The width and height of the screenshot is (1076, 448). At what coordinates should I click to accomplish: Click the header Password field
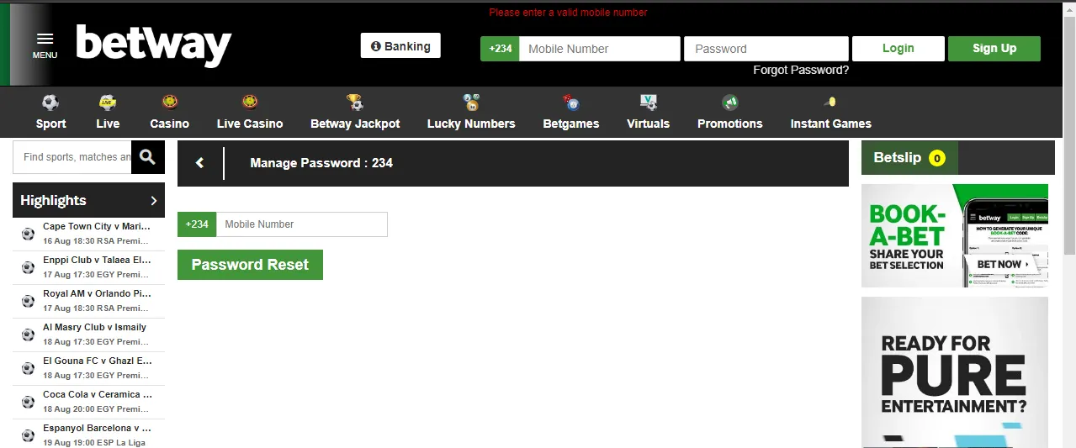point(766,49)
